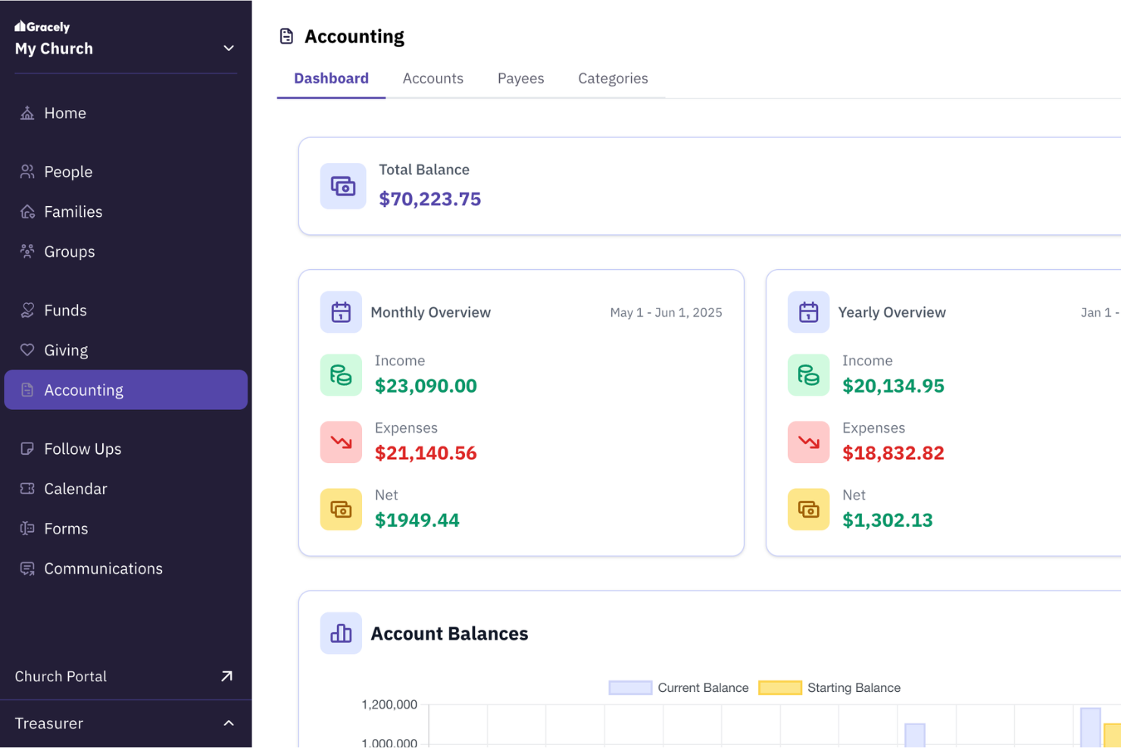Click the Families house icon

27,211
